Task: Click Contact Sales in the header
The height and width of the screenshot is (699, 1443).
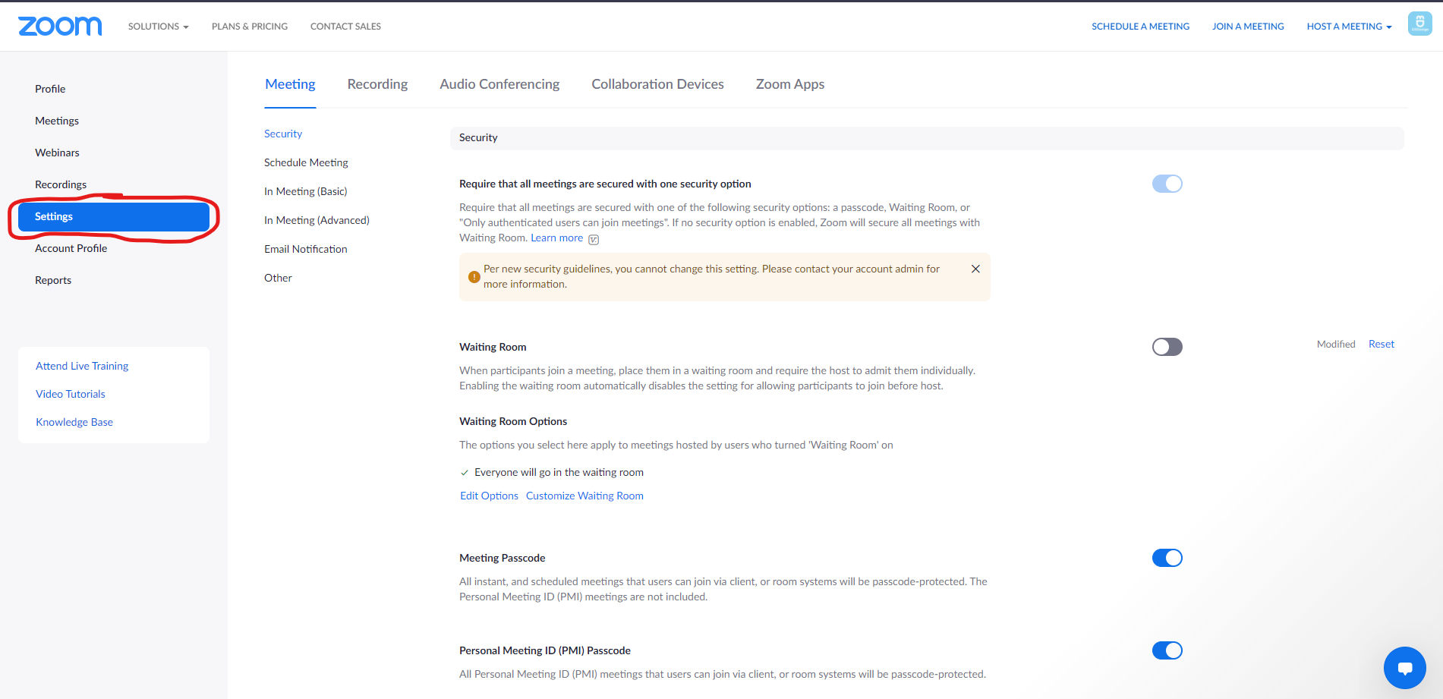Action: (x=345, y=26)
